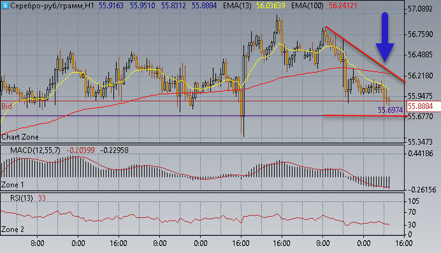
Task: Click price axis label 56.2180
Action: click(x=420, y=76)
